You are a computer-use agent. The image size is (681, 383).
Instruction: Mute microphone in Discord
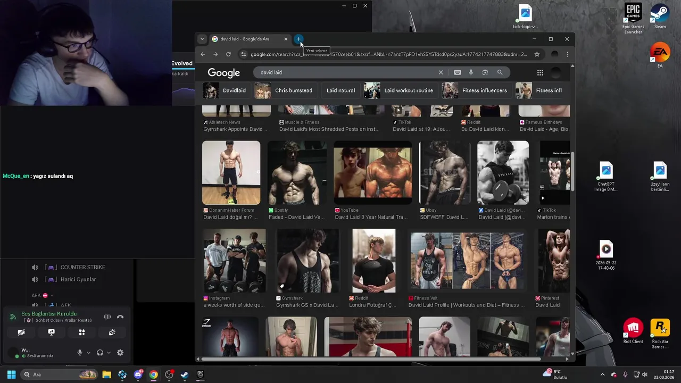click(80, 352)
